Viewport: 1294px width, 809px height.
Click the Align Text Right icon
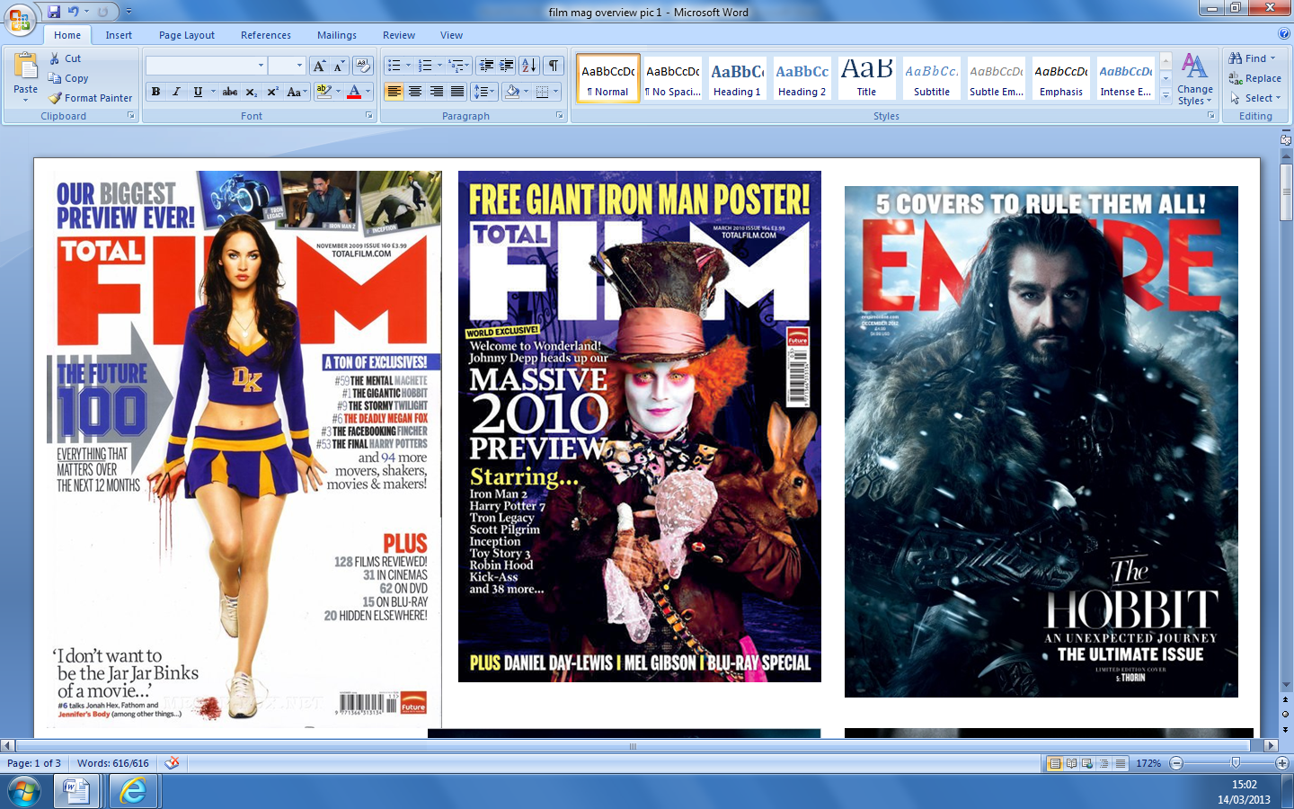[437, 92]
